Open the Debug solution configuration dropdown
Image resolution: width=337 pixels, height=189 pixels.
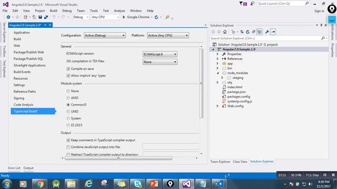[x=81, y=17]
